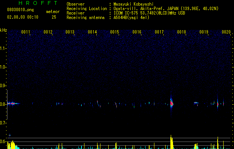The image size is (234, 149).
Task: Click the 0013 time marker
Action: click(70, 32)
